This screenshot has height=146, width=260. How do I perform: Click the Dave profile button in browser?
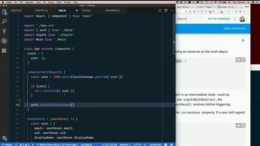tap(247, 6)
